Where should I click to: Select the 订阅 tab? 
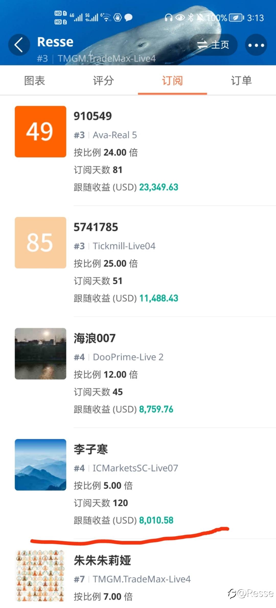[172, 81]
